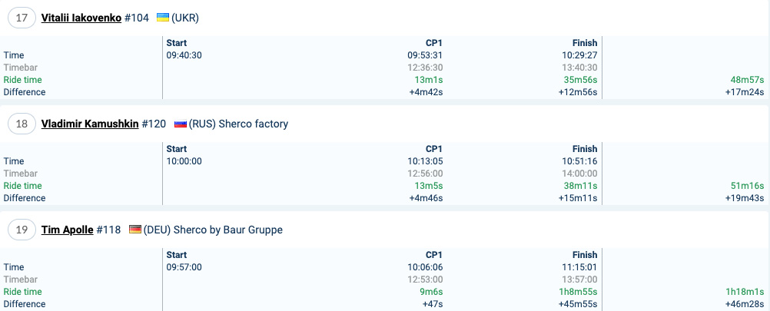Open Vitalii Iakovenko rider profile link
The height and width of the screenshot is (311, 770).
[x=81, y=18]
